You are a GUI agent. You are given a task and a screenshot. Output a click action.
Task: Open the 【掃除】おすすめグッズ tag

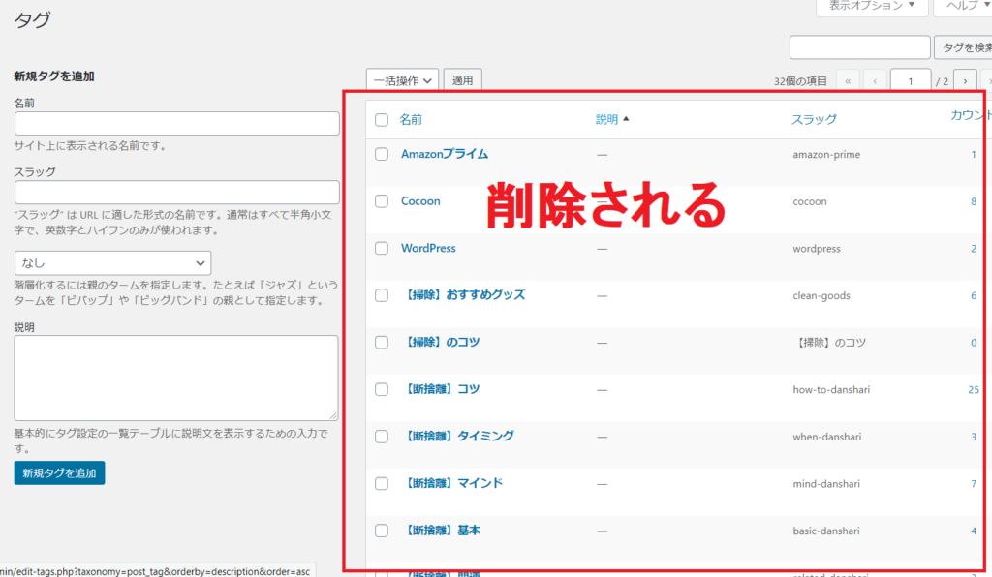(463, 294)
